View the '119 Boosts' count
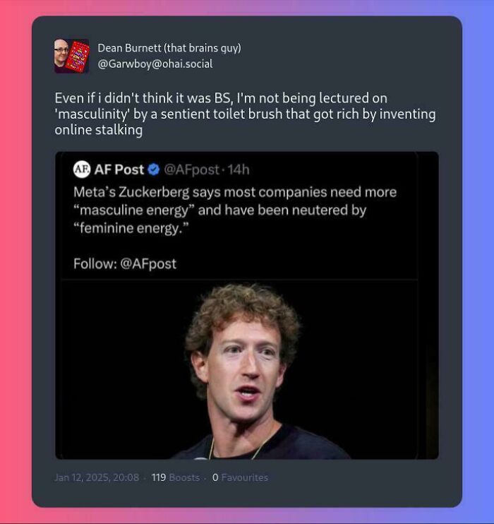The height and width of the screenshot is (524, 494). (x=175, y=477)
